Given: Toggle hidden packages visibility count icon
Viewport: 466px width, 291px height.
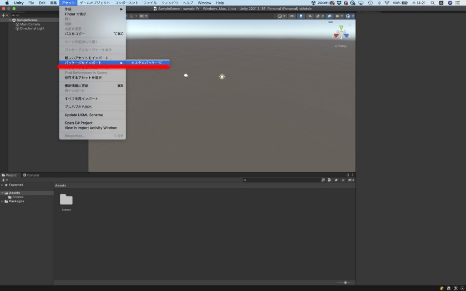Looking at the screenshot, I should 351,180.
